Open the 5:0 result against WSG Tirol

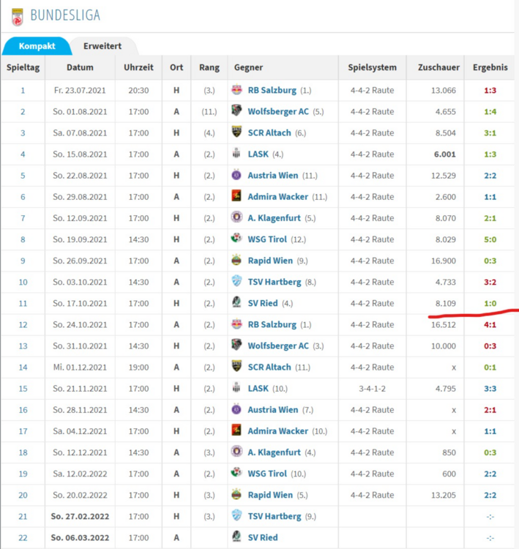[x=490, y=239]
